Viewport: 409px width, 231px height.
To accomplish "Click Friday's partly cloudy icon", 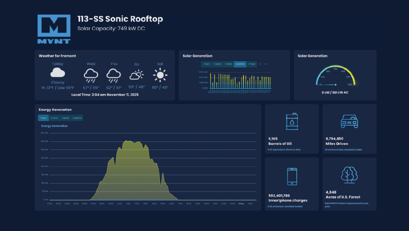I will [137, 75].
